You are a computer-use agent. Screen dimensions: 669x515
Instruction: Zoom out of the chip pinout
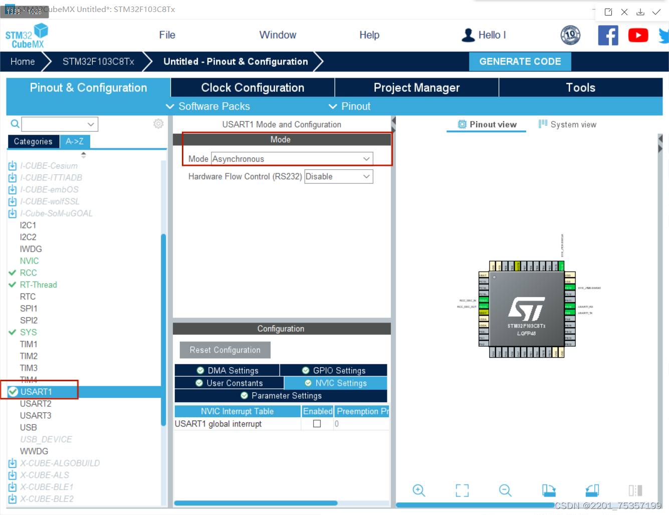(x=505, y=490)
